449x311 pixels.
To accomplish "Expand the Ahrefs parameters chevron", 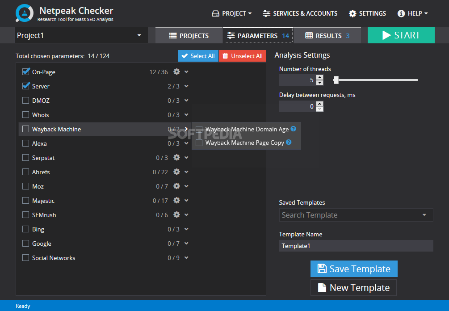I will pos(186,172).
